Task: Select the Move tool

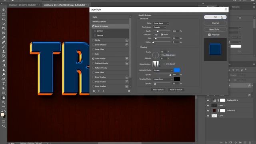Action: pos(4,10)
